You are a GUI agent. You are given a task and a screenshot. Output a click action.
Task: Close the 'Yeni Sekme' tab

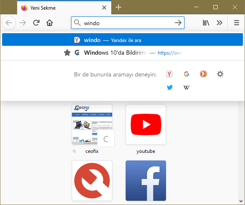click(x=104, y=8)
